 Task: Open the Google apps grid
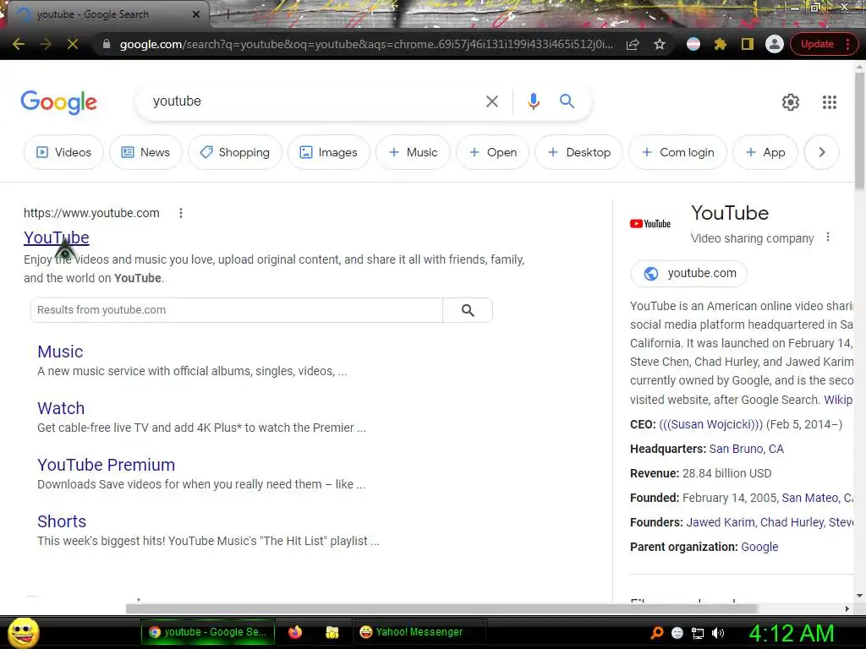click(829, 102)
